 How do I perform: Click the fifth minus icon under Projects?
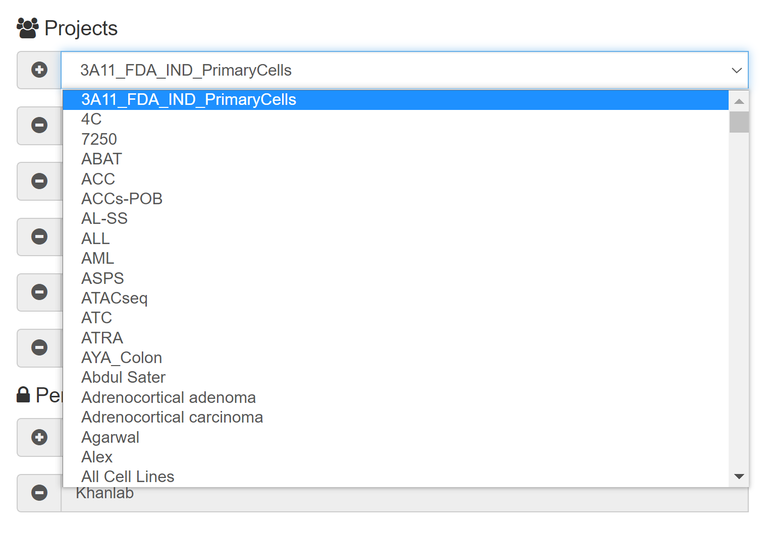[39, 347]
